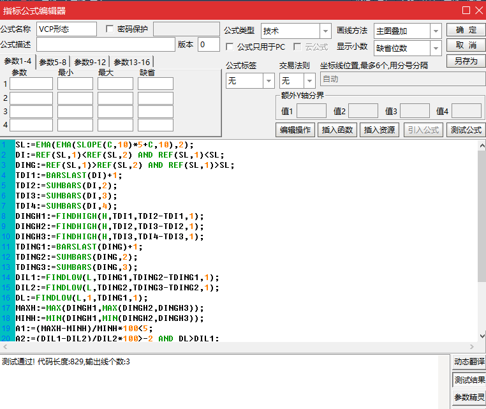This screenshot has width=486, height=409.
Task: Toggle the 云公式 checkbox
Action: click(x=298, y=47)
